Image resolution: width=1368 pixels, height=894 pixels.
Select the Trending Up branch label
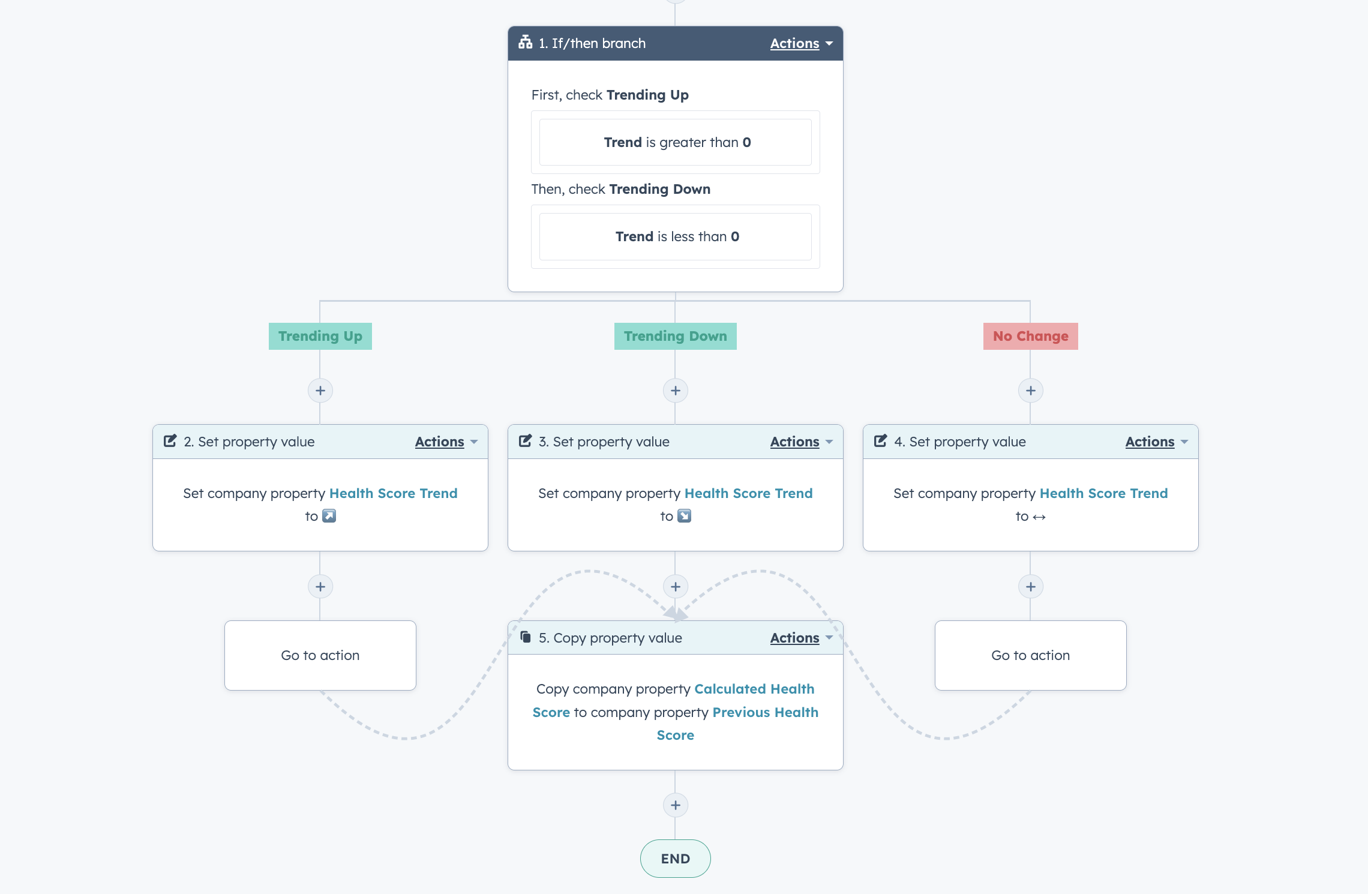tap(320, 336)
